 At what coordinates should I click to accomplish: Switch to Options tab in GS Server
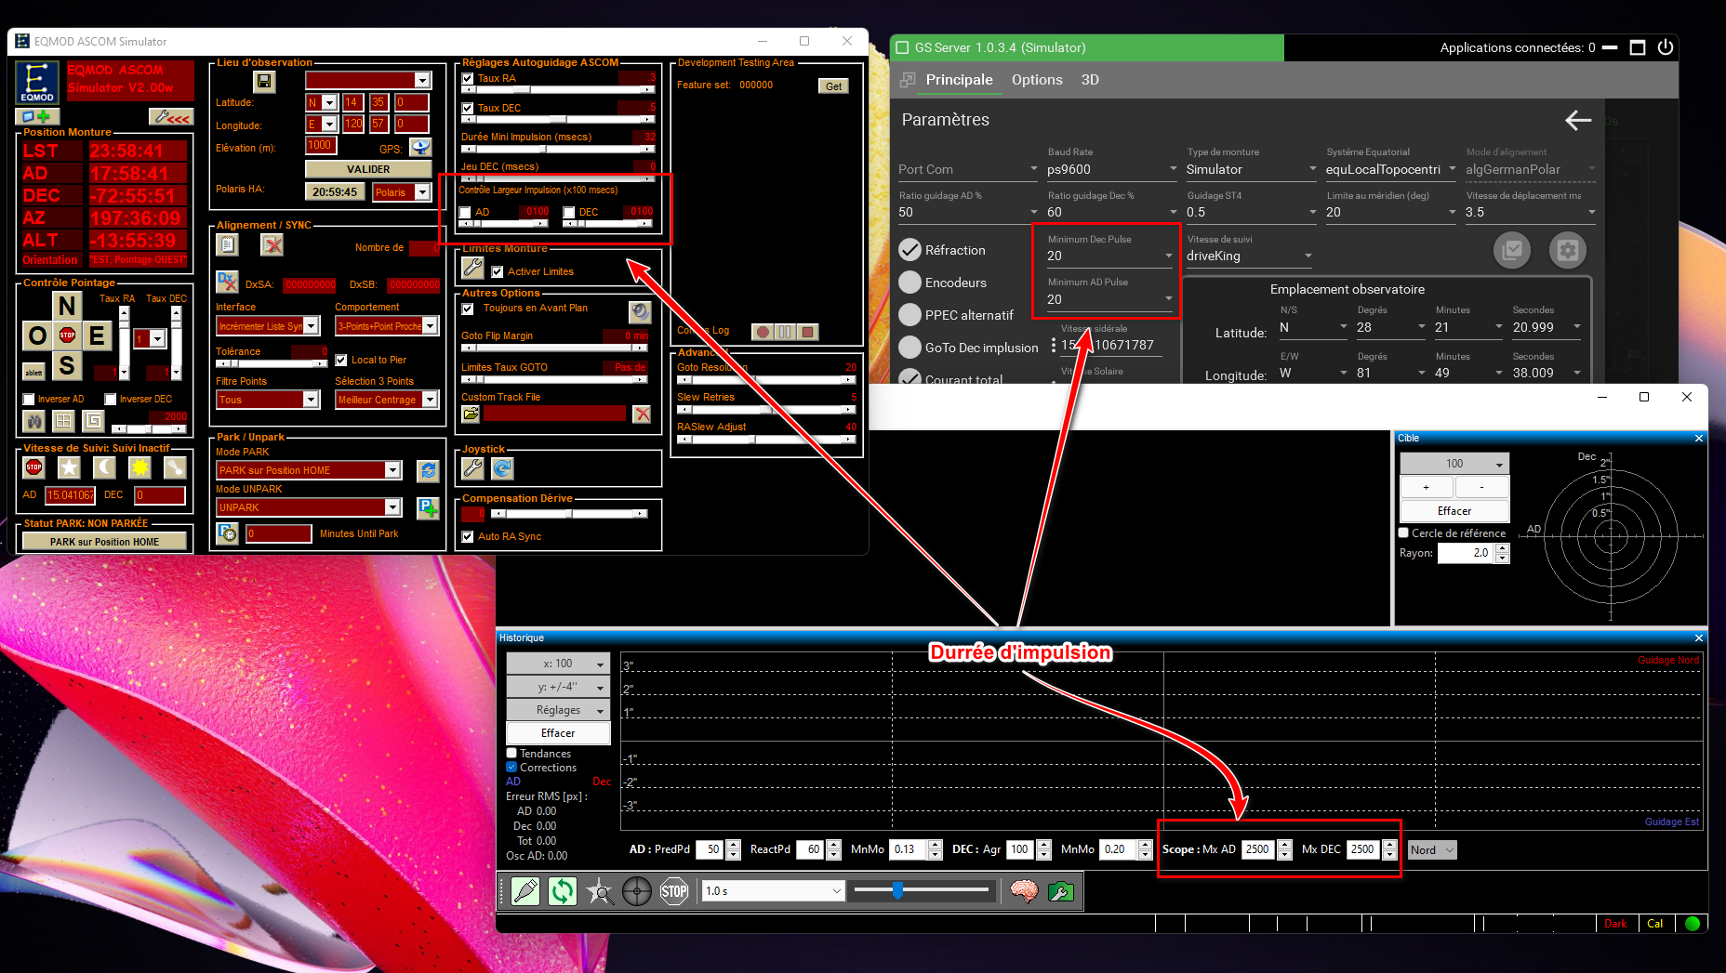[1037, 80]
